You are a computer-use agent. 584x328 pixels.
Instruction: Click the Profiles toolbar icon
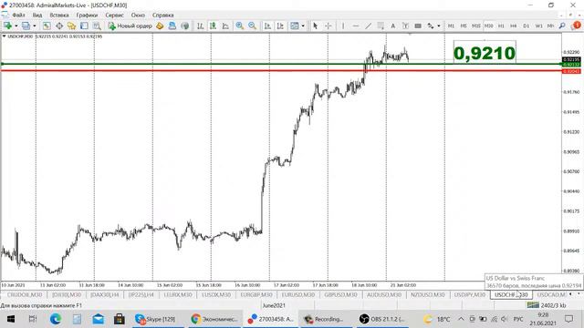point(26,26)
